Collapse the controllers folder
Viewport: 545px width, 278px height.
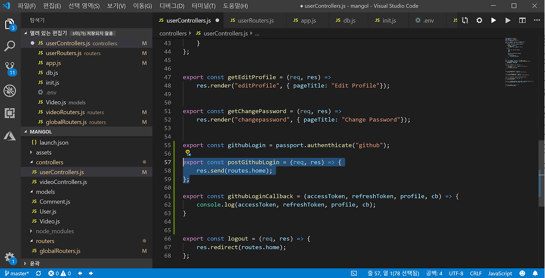click(x=49, y=162)
